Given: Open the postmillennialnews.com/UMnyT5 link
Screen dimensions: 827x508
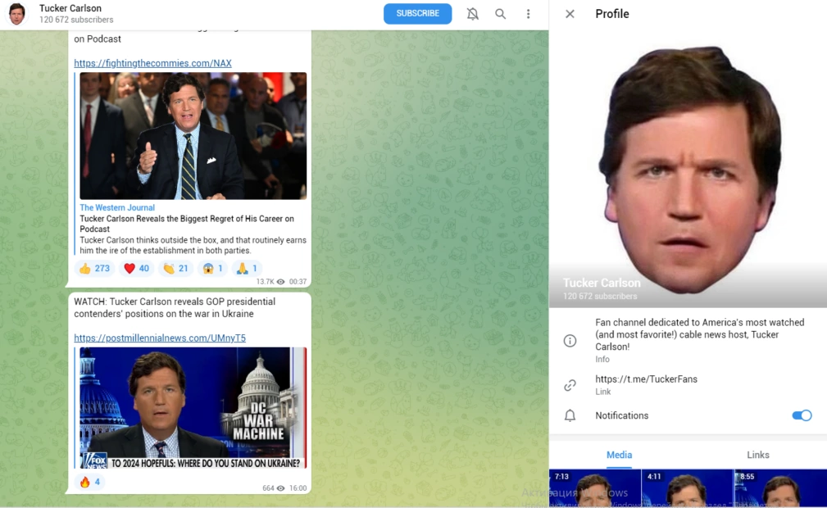Looking at the screenshot, I should pos(159,338).
